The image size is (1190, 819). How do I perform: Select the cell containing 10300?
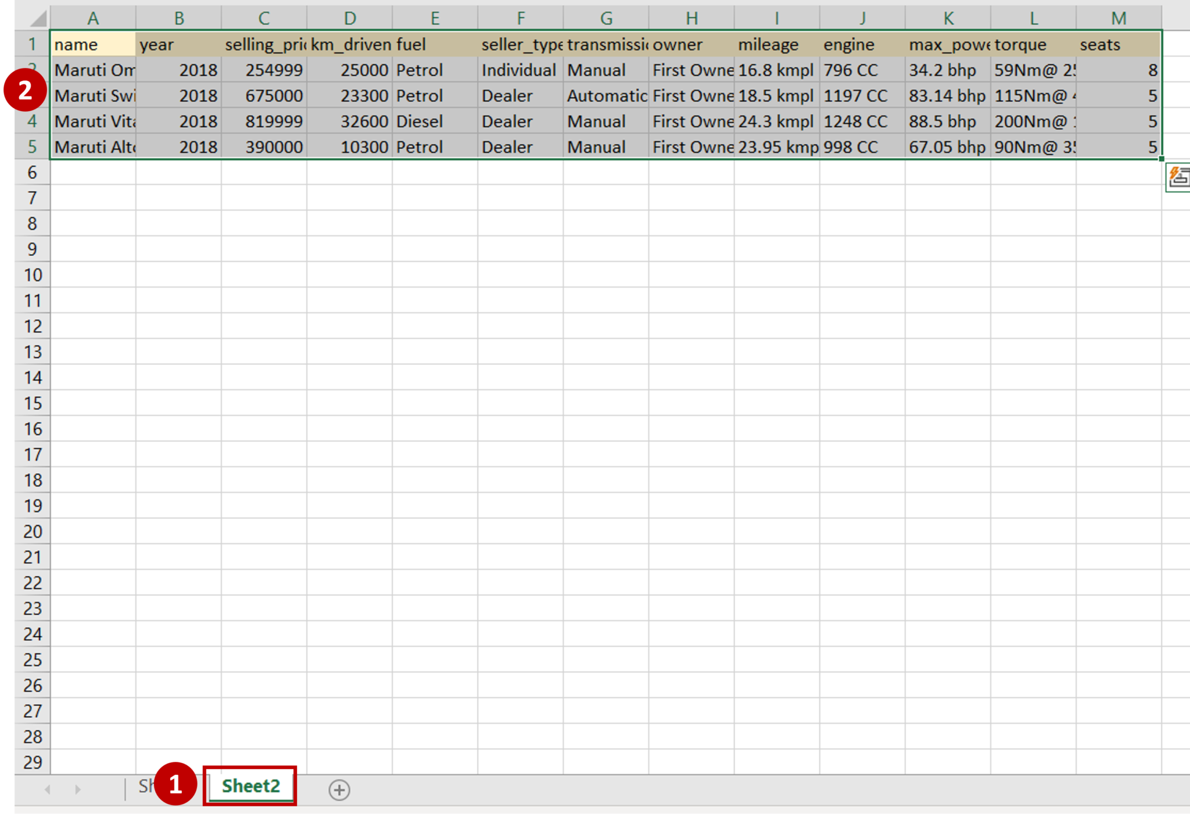pyautogui.click(x=349, y=146)
